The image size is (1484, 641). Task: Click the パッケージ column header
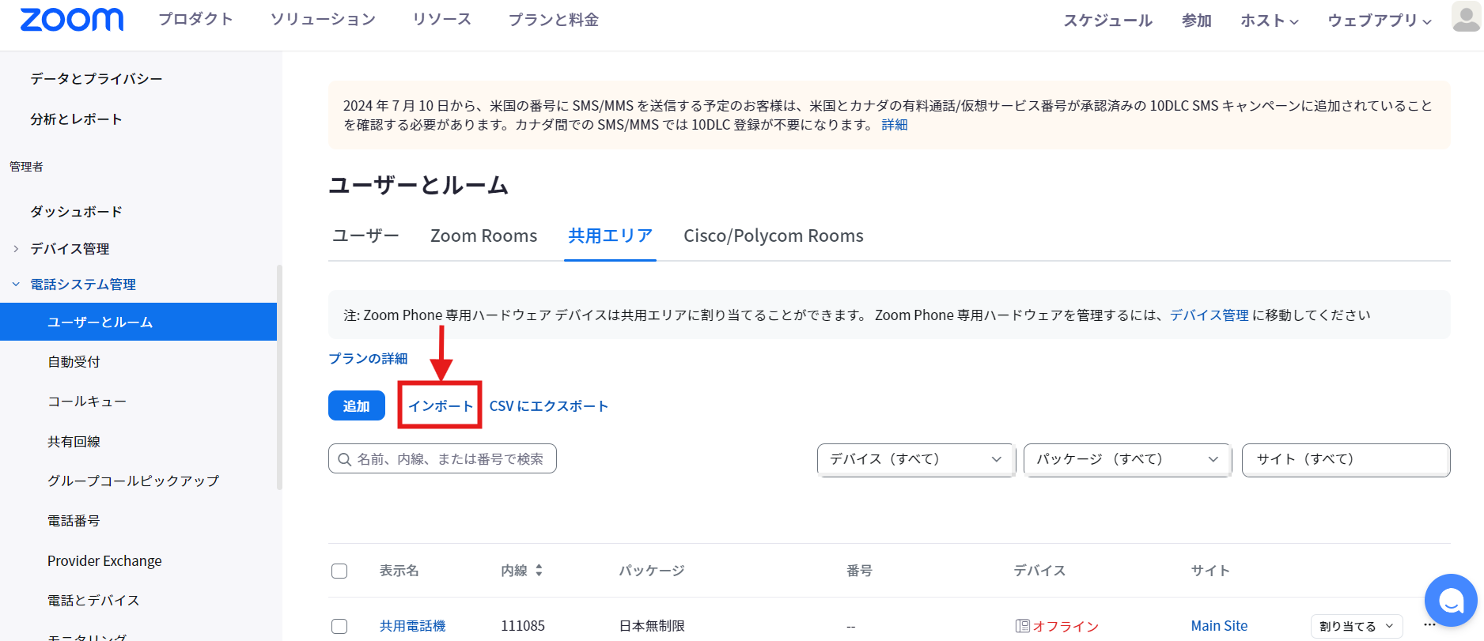pyautogui.click(x=651, y=570)
